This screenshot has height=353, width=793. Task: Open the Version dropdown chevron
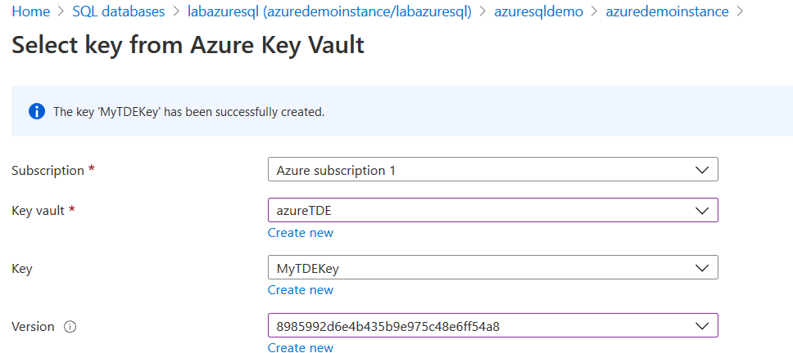click(x=701, y=325)
